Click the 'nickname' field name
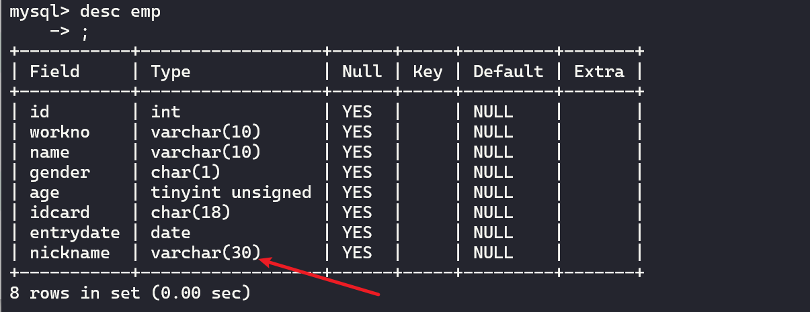This screenshot has width=810, height=312. (x=70, y=253)
